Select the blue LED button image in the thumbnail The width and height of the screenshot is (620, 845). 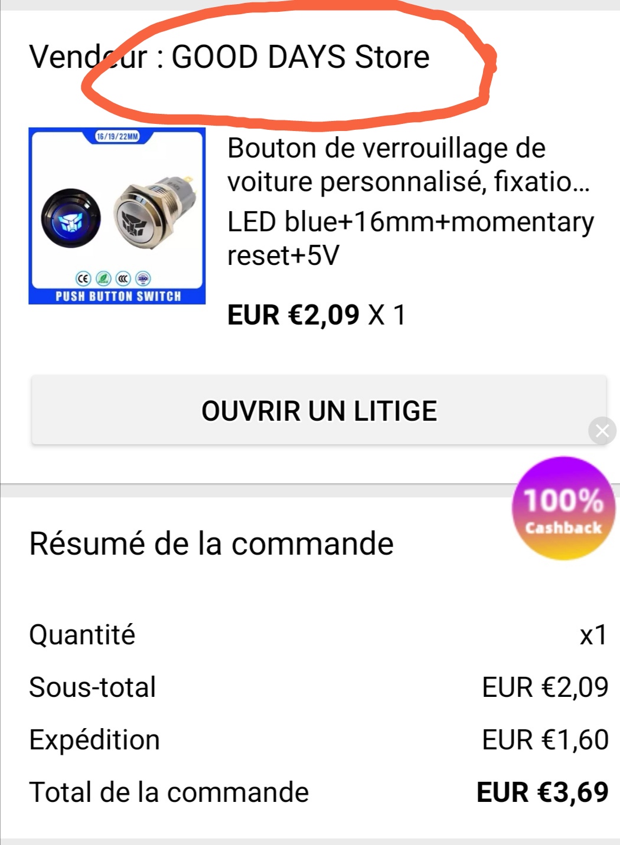pos(71,219)
